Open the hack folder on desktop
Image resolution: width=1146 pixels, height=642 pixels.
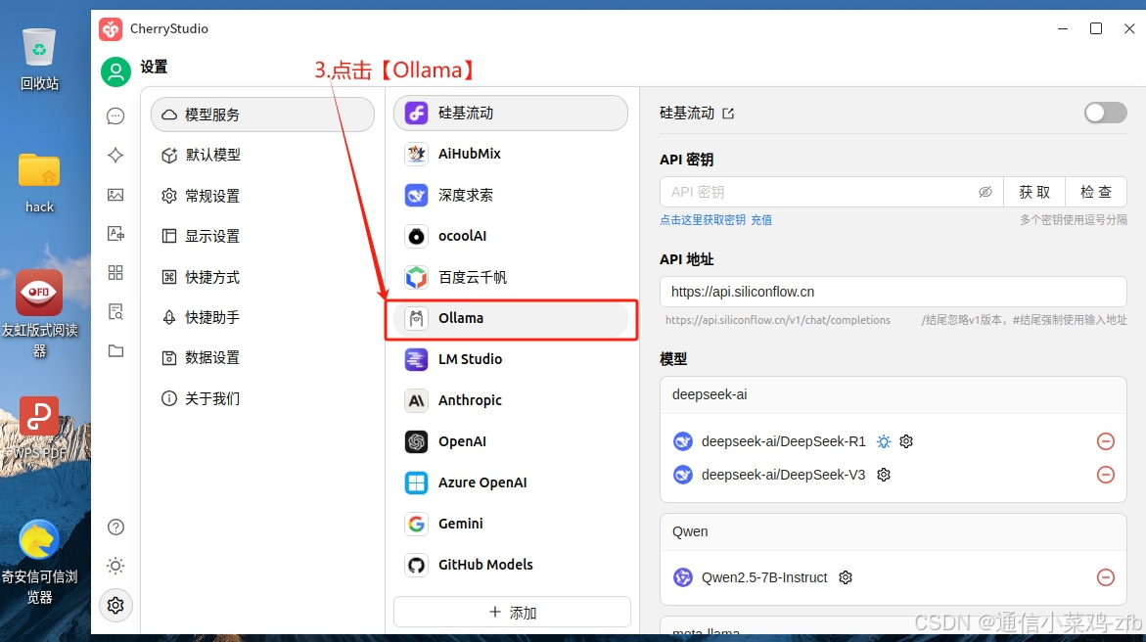(39, 184)
